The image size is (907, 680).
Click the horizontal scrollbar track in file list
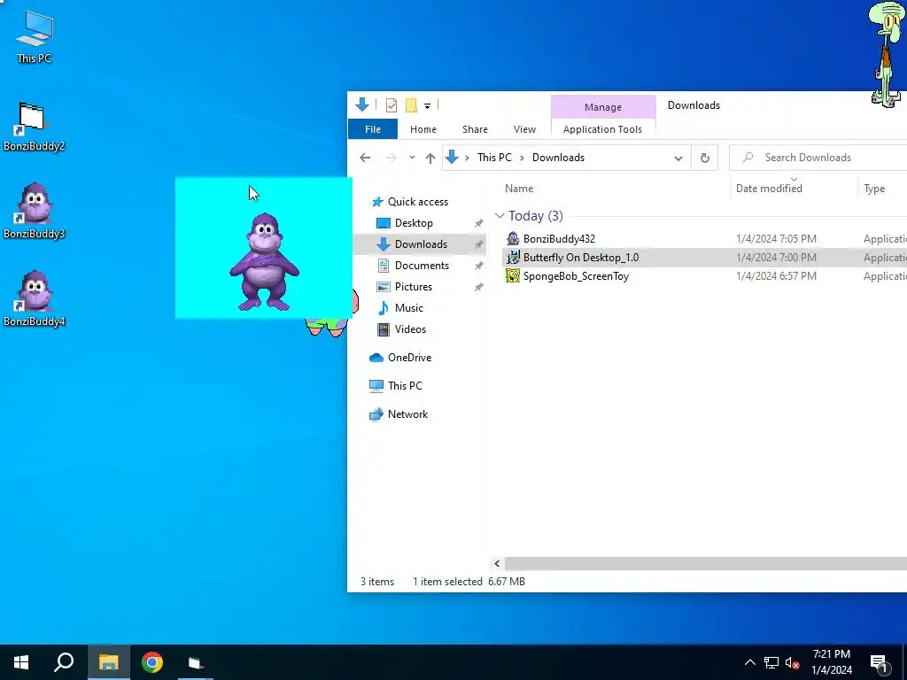coord(705,563)
